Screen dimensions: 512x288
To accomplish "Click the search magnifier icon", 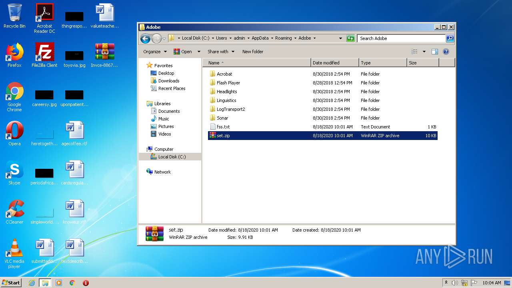I will coord(450,38).
